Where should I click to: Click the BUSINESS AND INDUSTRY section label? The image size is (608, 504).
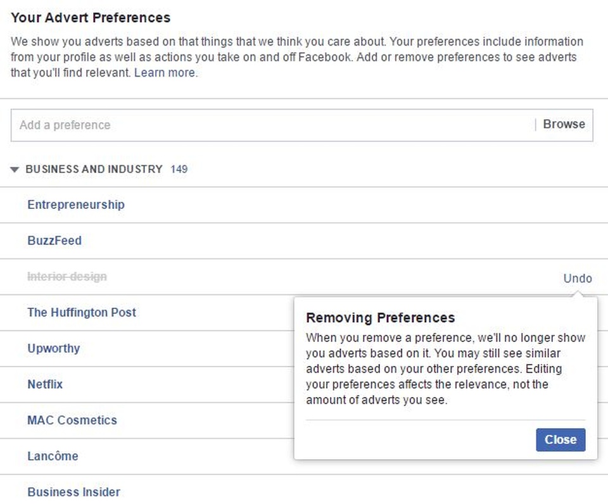(x=94, y=169)
